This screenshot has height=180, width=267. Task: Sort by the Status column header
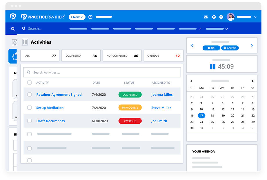(129, 83)
